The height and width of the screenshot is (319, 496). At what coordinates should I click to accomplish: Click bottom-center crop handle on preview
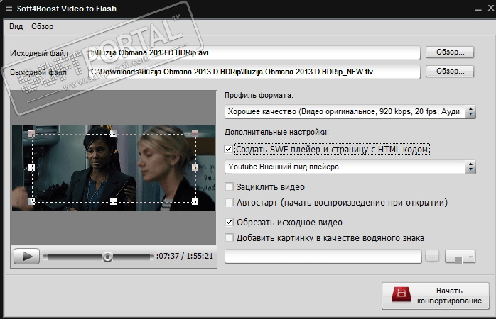[113, 201]
